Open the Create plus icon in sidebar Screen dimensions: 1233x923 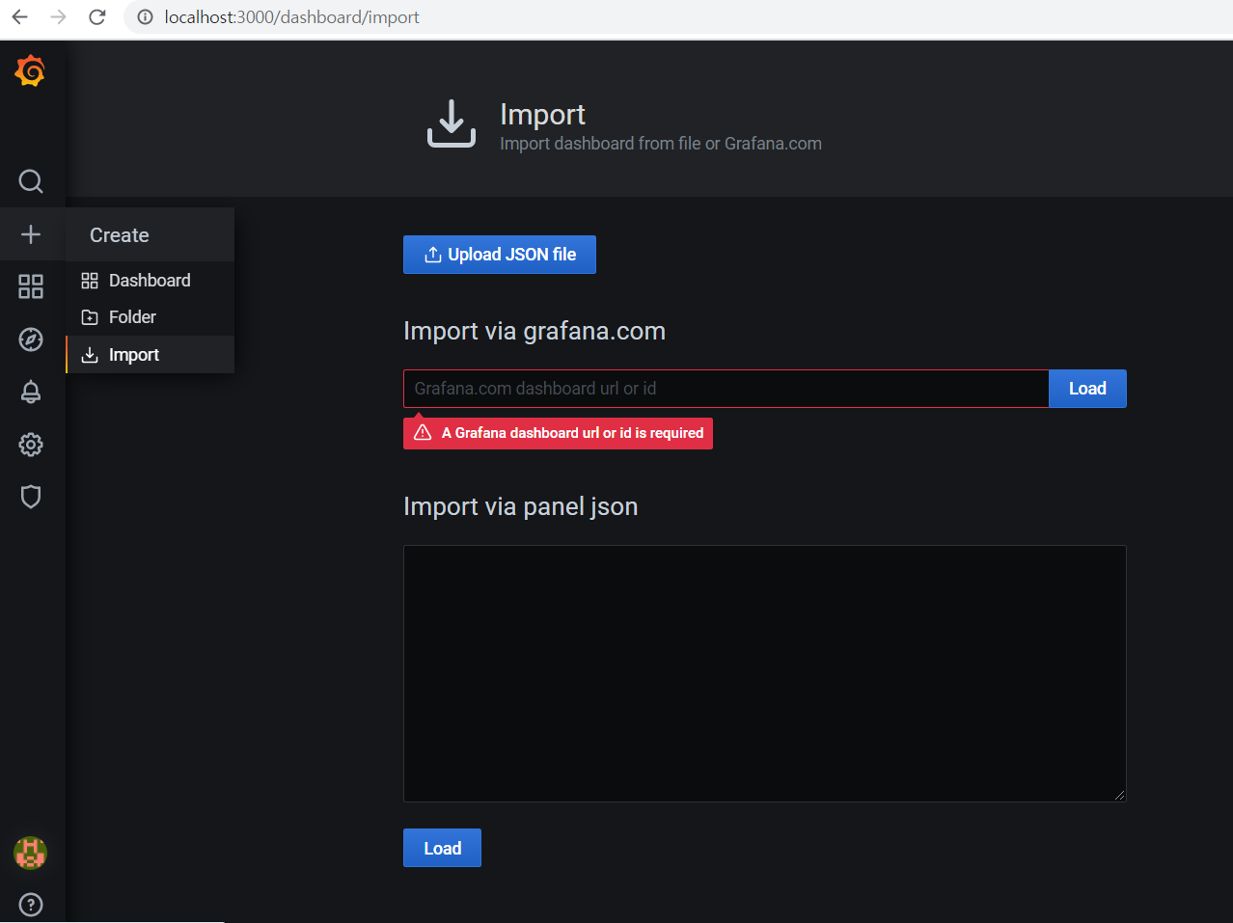point(31,234)
